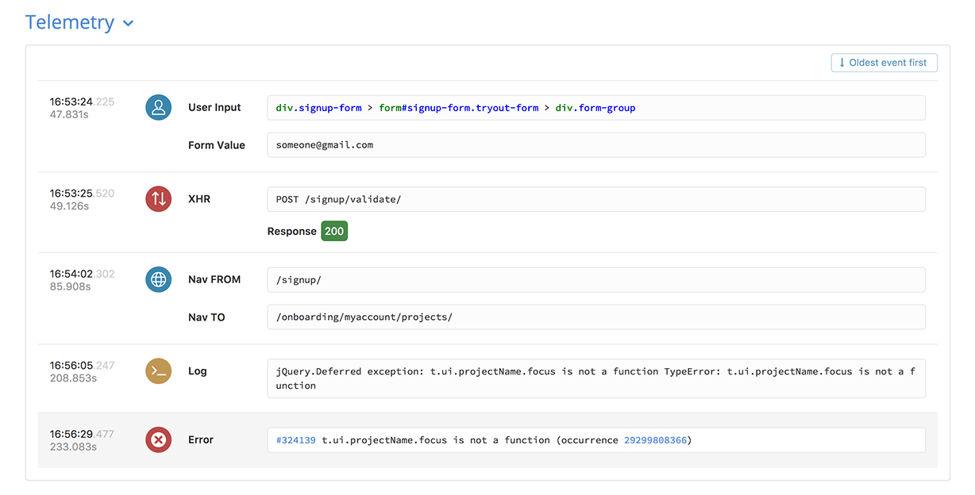The width and height of the screenshot is (975, 495).
Task: Click the Log terminal prompt icon
Action: click(159, 371)
